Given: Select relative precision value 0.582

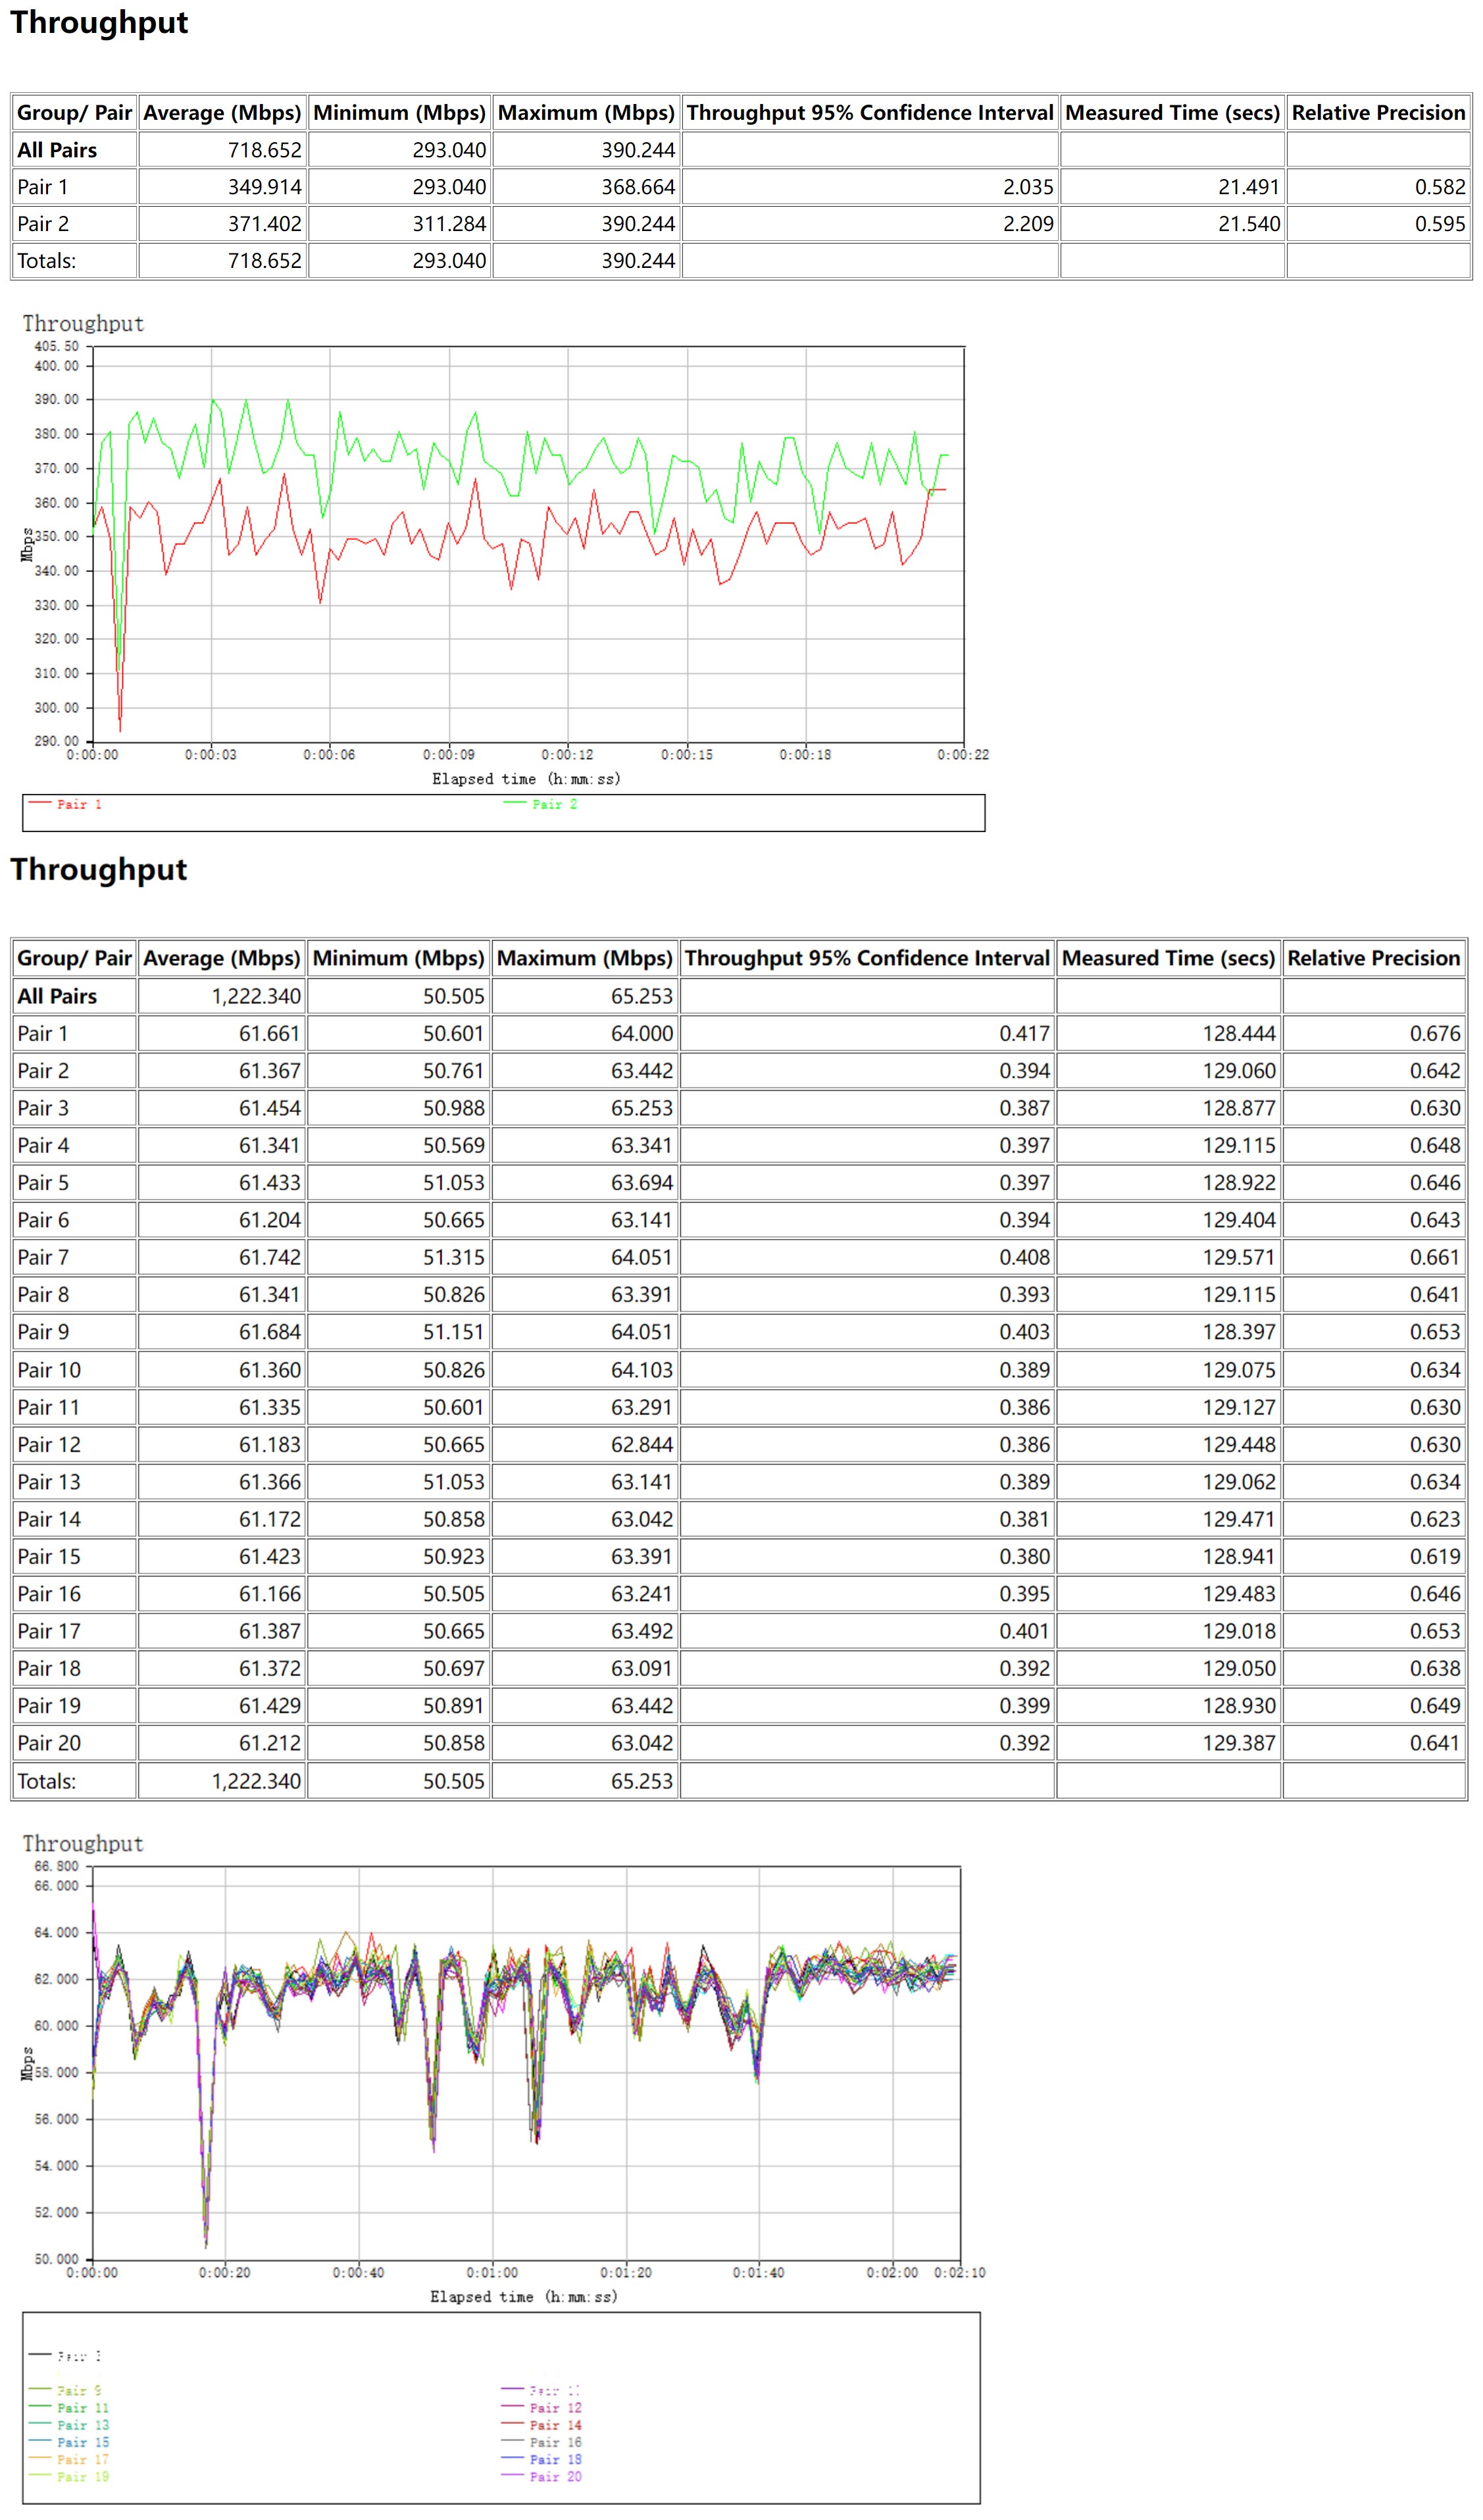Looking at the screenshot, I should pos(1440,187).
